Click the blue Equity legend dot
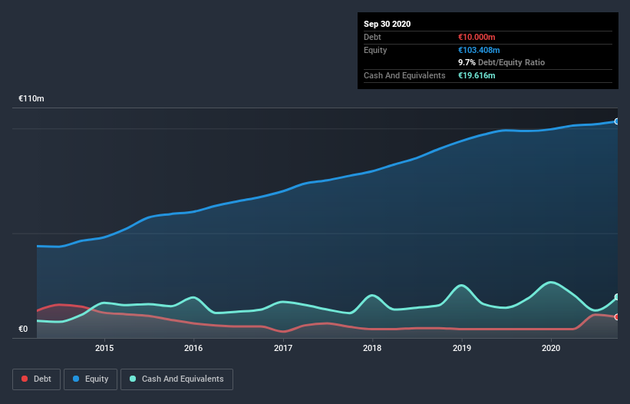 pyautogui.click(x=76, y=379)
